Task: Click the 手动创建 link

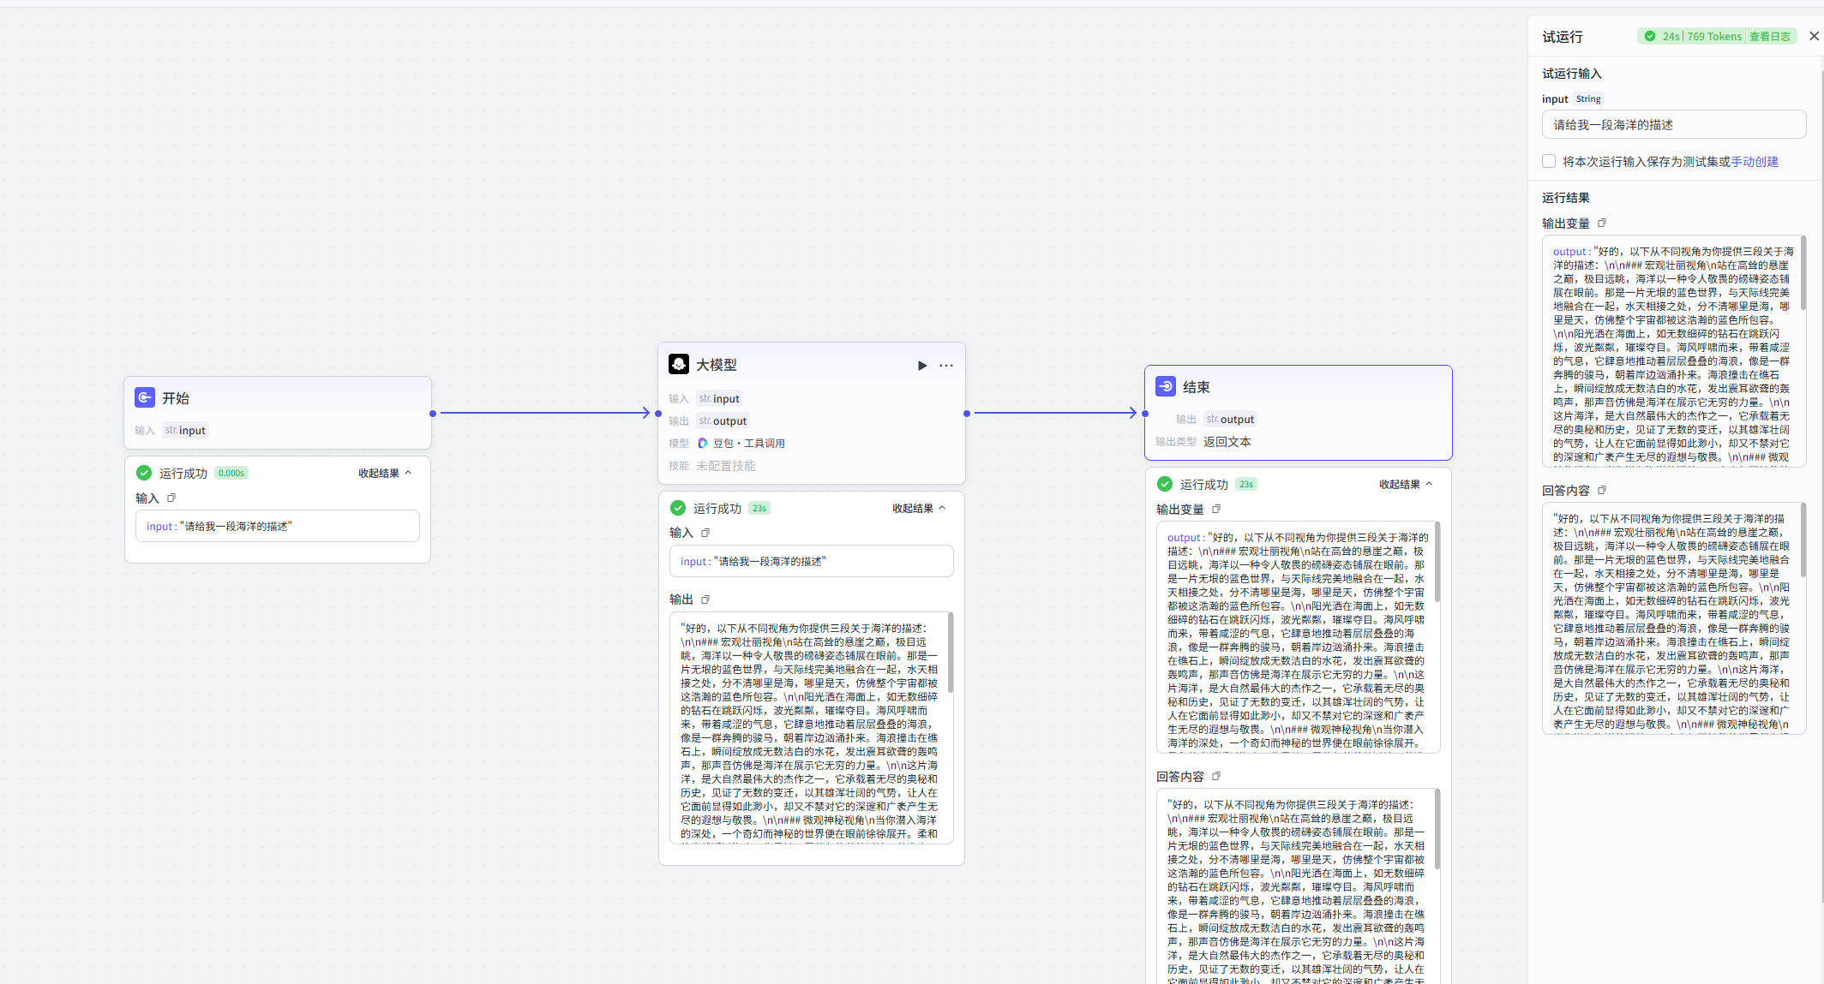Action: [x=1754, y=162]
